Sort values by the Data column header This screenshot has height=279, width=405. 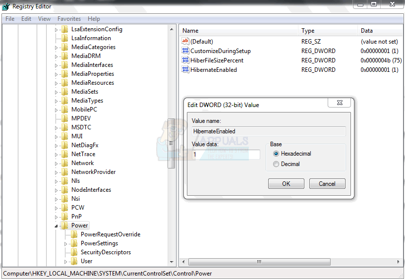tap(381, 31)
